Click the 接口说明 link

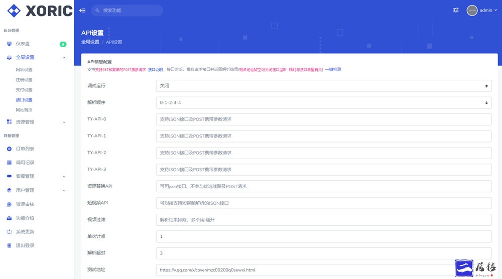click(x=155, y=69)
